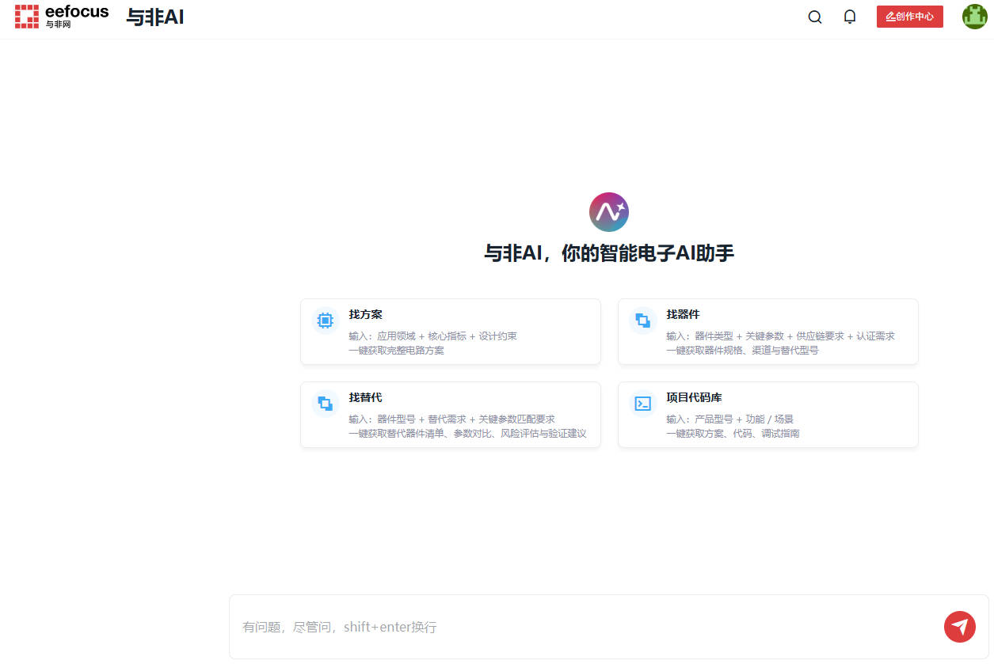Select the 找方案 card title
The height and width of the screenshot is (664, 994).
pos(366,314)
